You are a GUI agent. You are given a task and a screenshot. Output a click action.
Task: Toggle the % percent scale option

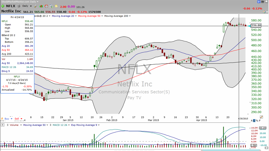pyautogui.click(x=257, y=121)
